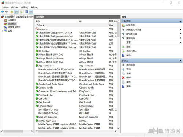Select 入站规则 (Inbound Rules) in the tree

(12, 20)
